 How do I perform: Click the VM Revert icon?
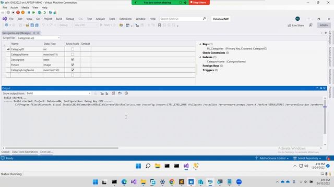click(x=45, y=12)
